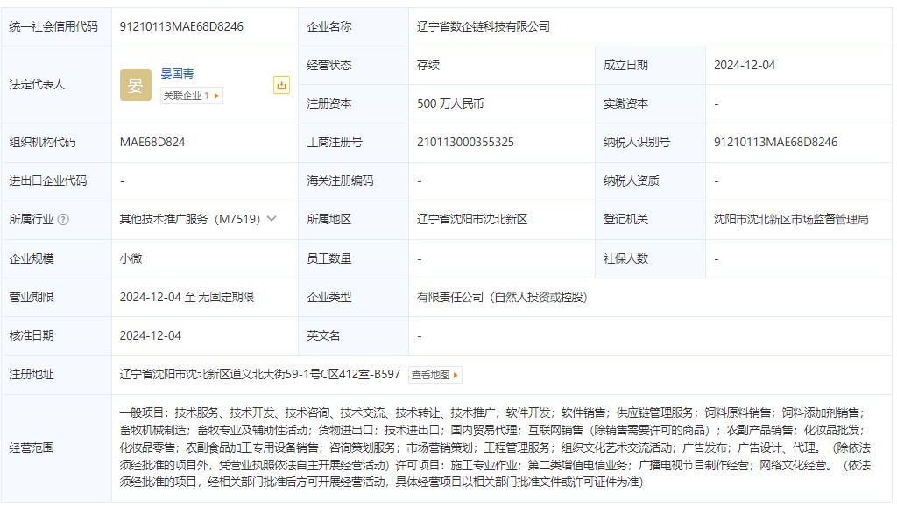This screenshot has width=897, height=507.
Task: Select the credit code 91210113MAE68D8246 under 统一社会信用代码
Action: [181, 26]
